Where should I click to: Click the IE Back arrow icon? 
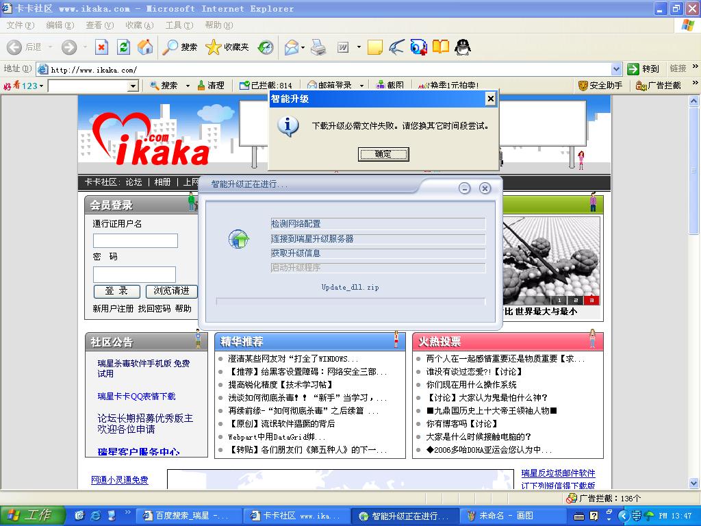coord(14,47)
